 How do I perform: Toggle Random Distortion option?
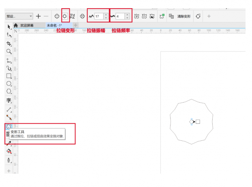[x=137, y=16]
